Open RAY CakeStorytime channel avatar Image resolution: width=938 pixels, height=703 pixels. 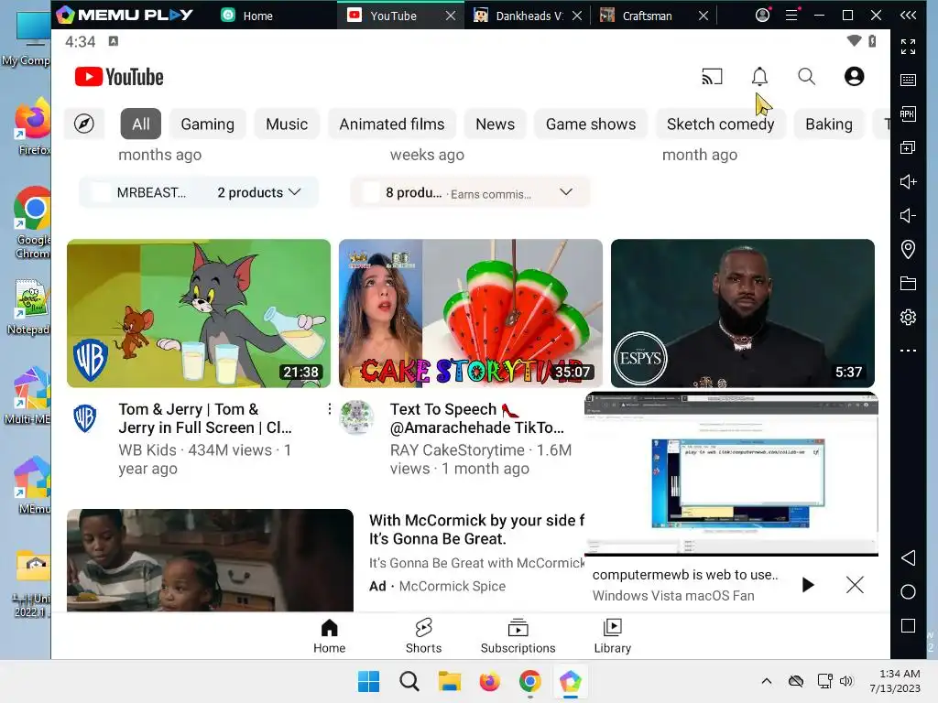coord(356,417)
